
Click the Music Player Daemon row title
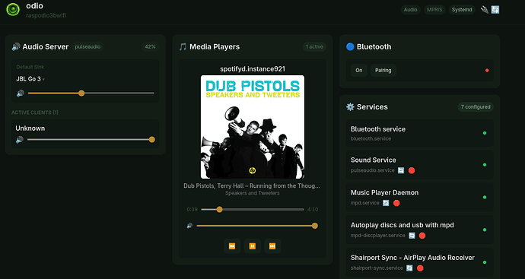384,192
